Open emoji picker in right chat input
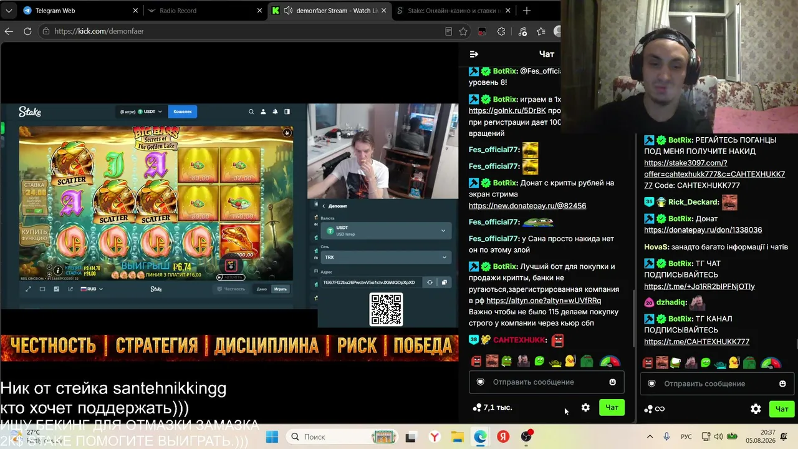 [782, 384]
